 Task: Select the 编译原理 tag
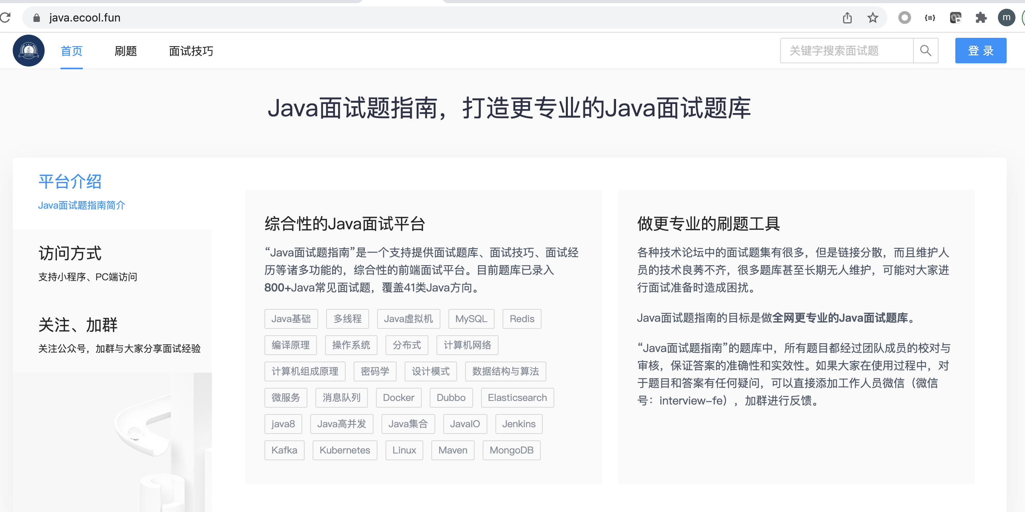pyautogui.click(x=291, y=345)
